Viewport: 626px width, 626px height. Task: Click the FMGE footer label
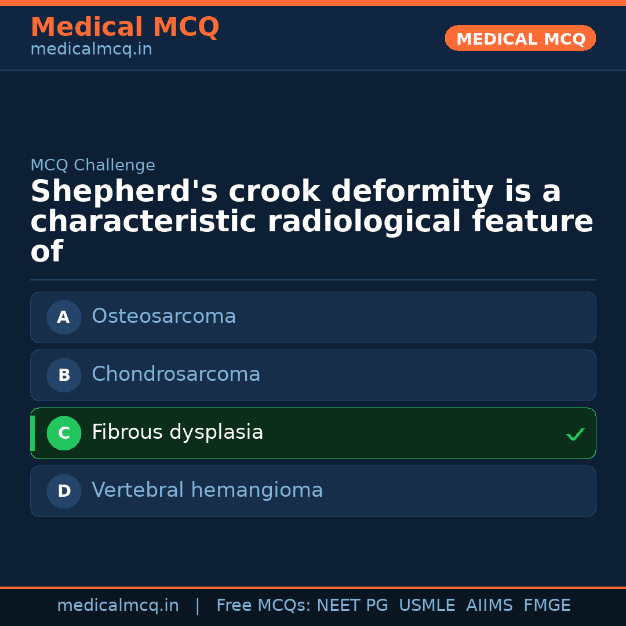coord(547,606)
